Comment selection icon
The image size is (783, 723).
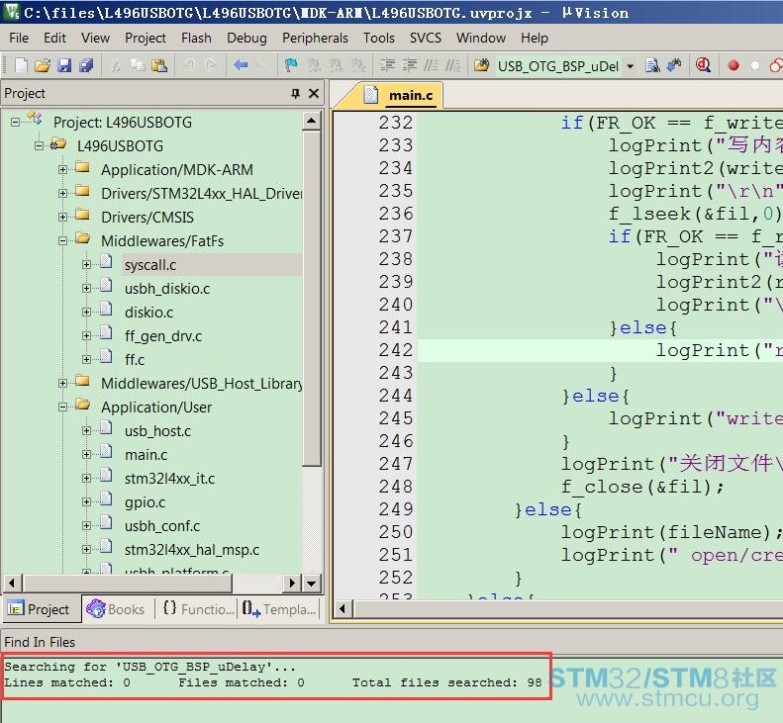pyautogui.click(x=431, y=65)
